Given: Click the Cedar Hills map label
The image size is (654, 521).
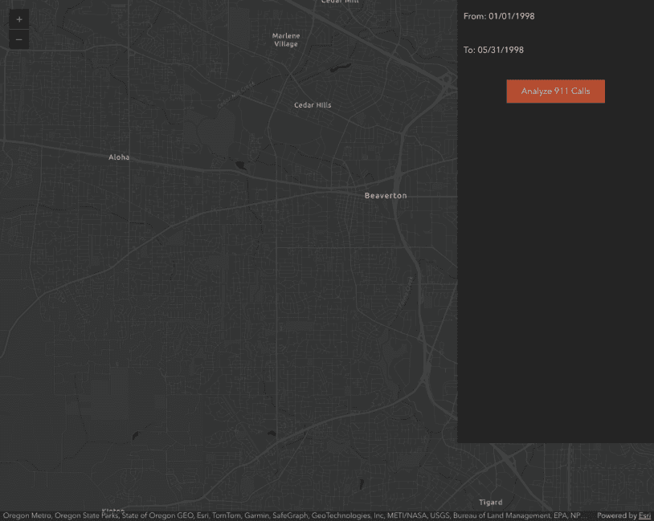Looking at the screenshot, I should (312, 104).
